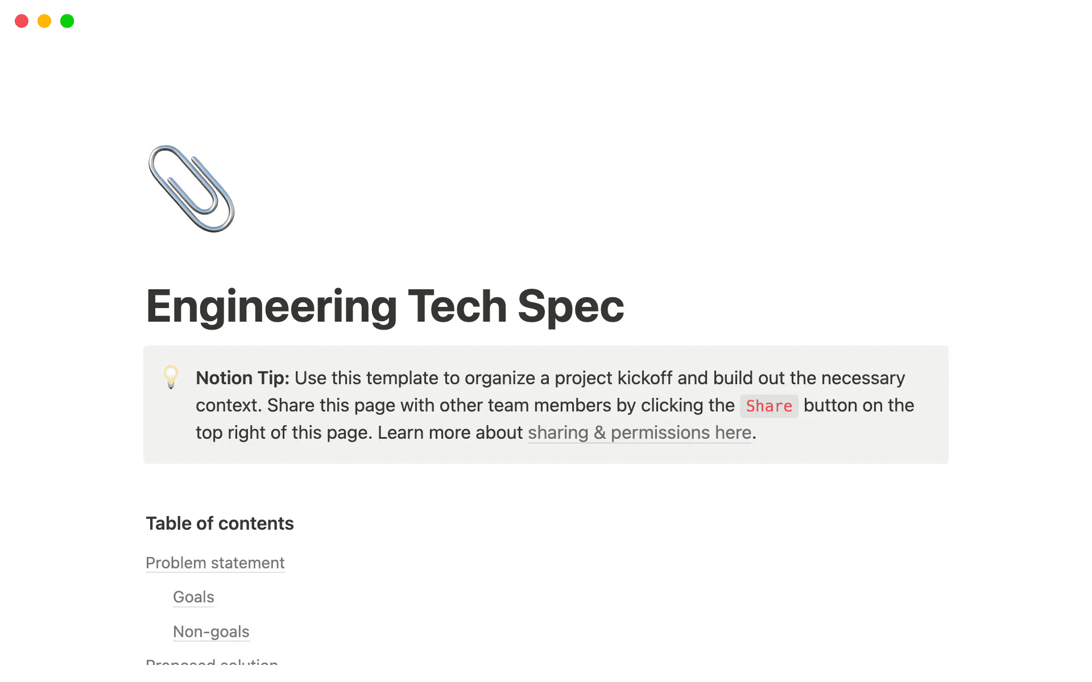Open the "sharing & permissions here" link
This screenshot has width=1092, height=682.
point(639,433)
